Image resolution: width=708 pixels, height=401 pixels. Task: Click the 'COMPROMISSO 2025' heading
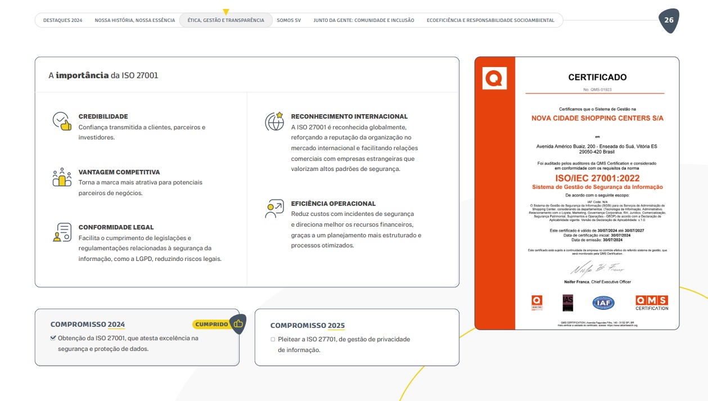click(x=308, y=326)
